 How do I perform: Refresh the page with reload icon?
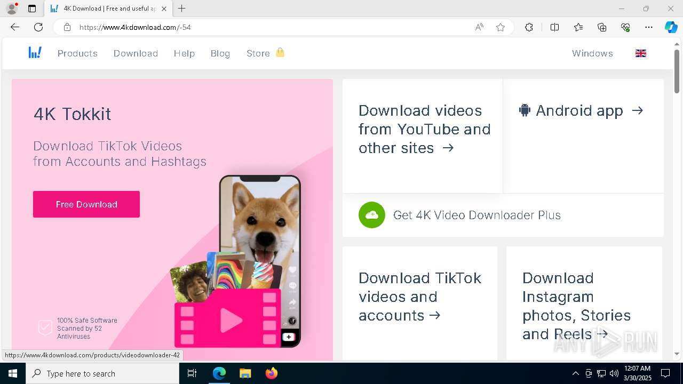38,27
